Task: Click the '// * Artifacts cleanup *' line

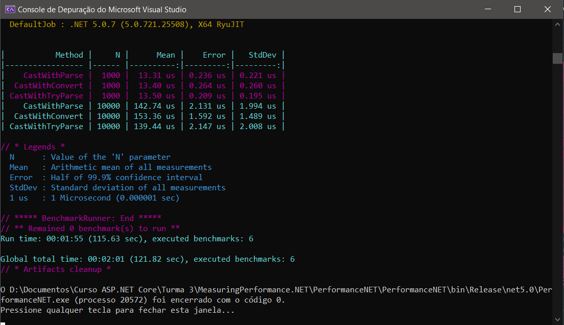Action: 56,269
